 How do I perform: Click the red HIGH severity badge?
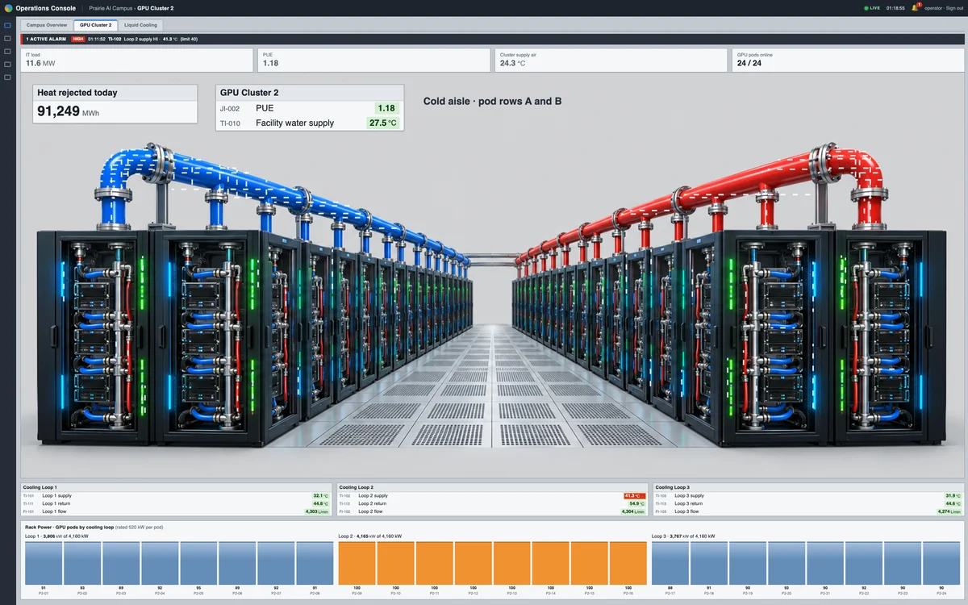tap(78, 39)
